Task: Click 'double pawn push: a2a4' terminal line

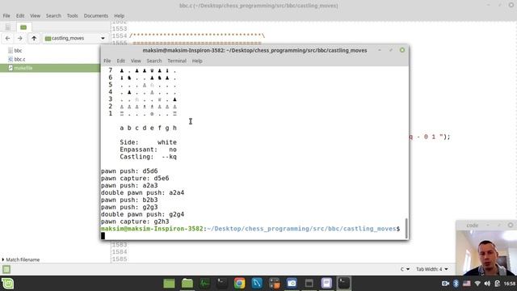Action: point(142,192)
